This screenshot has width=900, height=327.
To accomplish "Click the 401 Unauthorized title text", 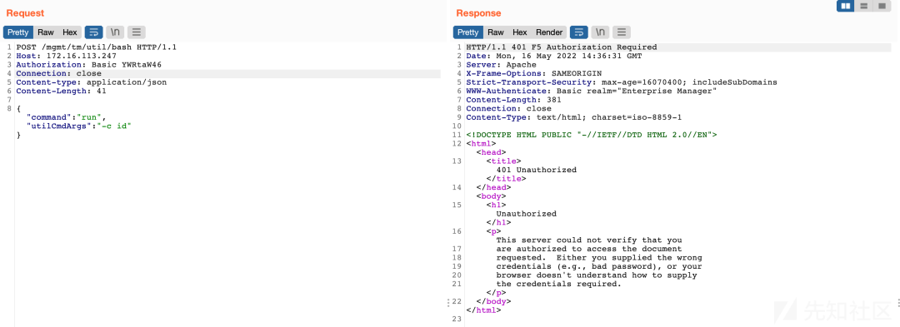I will click(x=536, y=170).
